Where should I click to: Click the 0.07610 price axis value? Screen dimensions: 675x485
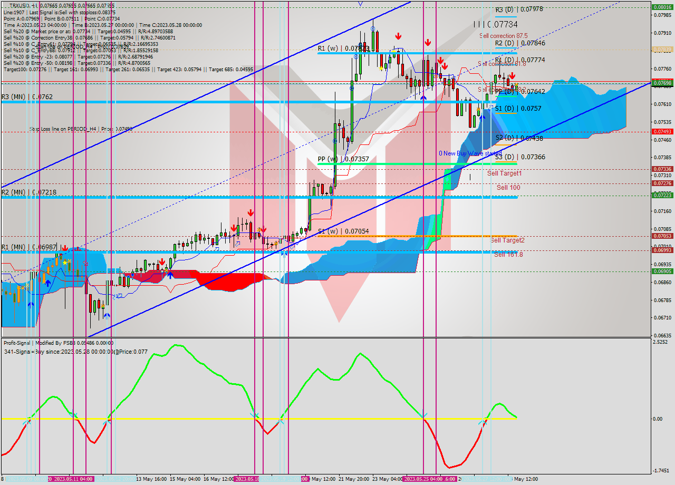point(662,104)
